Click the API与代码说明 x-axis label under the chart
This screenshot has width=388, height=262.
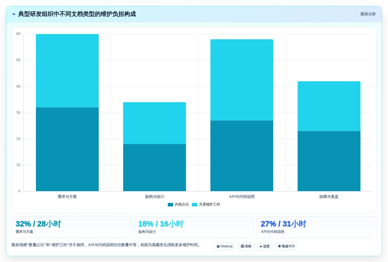tap(242, 197)
